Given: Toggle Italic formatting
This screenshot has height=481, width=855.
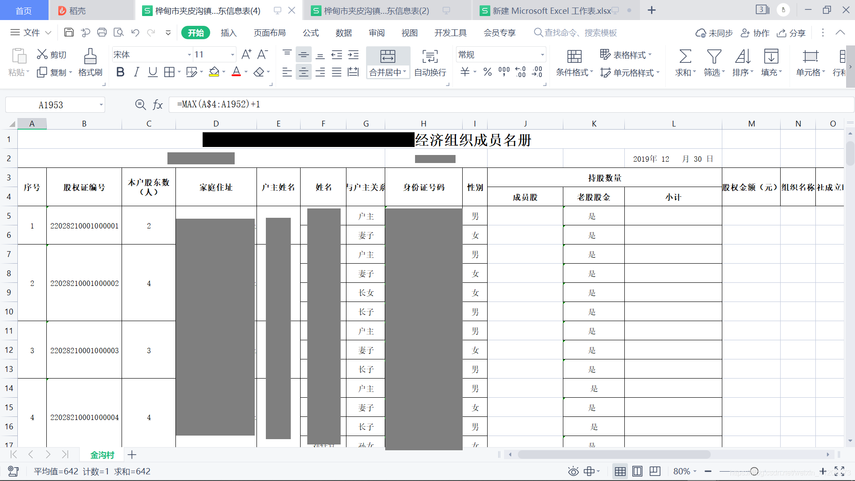Looking at the screenshot, I should (137, 72).
